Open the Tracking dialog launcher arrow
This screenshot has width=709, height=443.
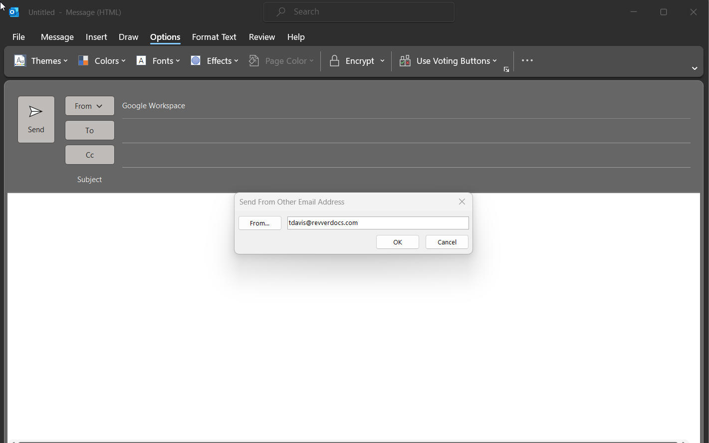click(x=506, y=69)
